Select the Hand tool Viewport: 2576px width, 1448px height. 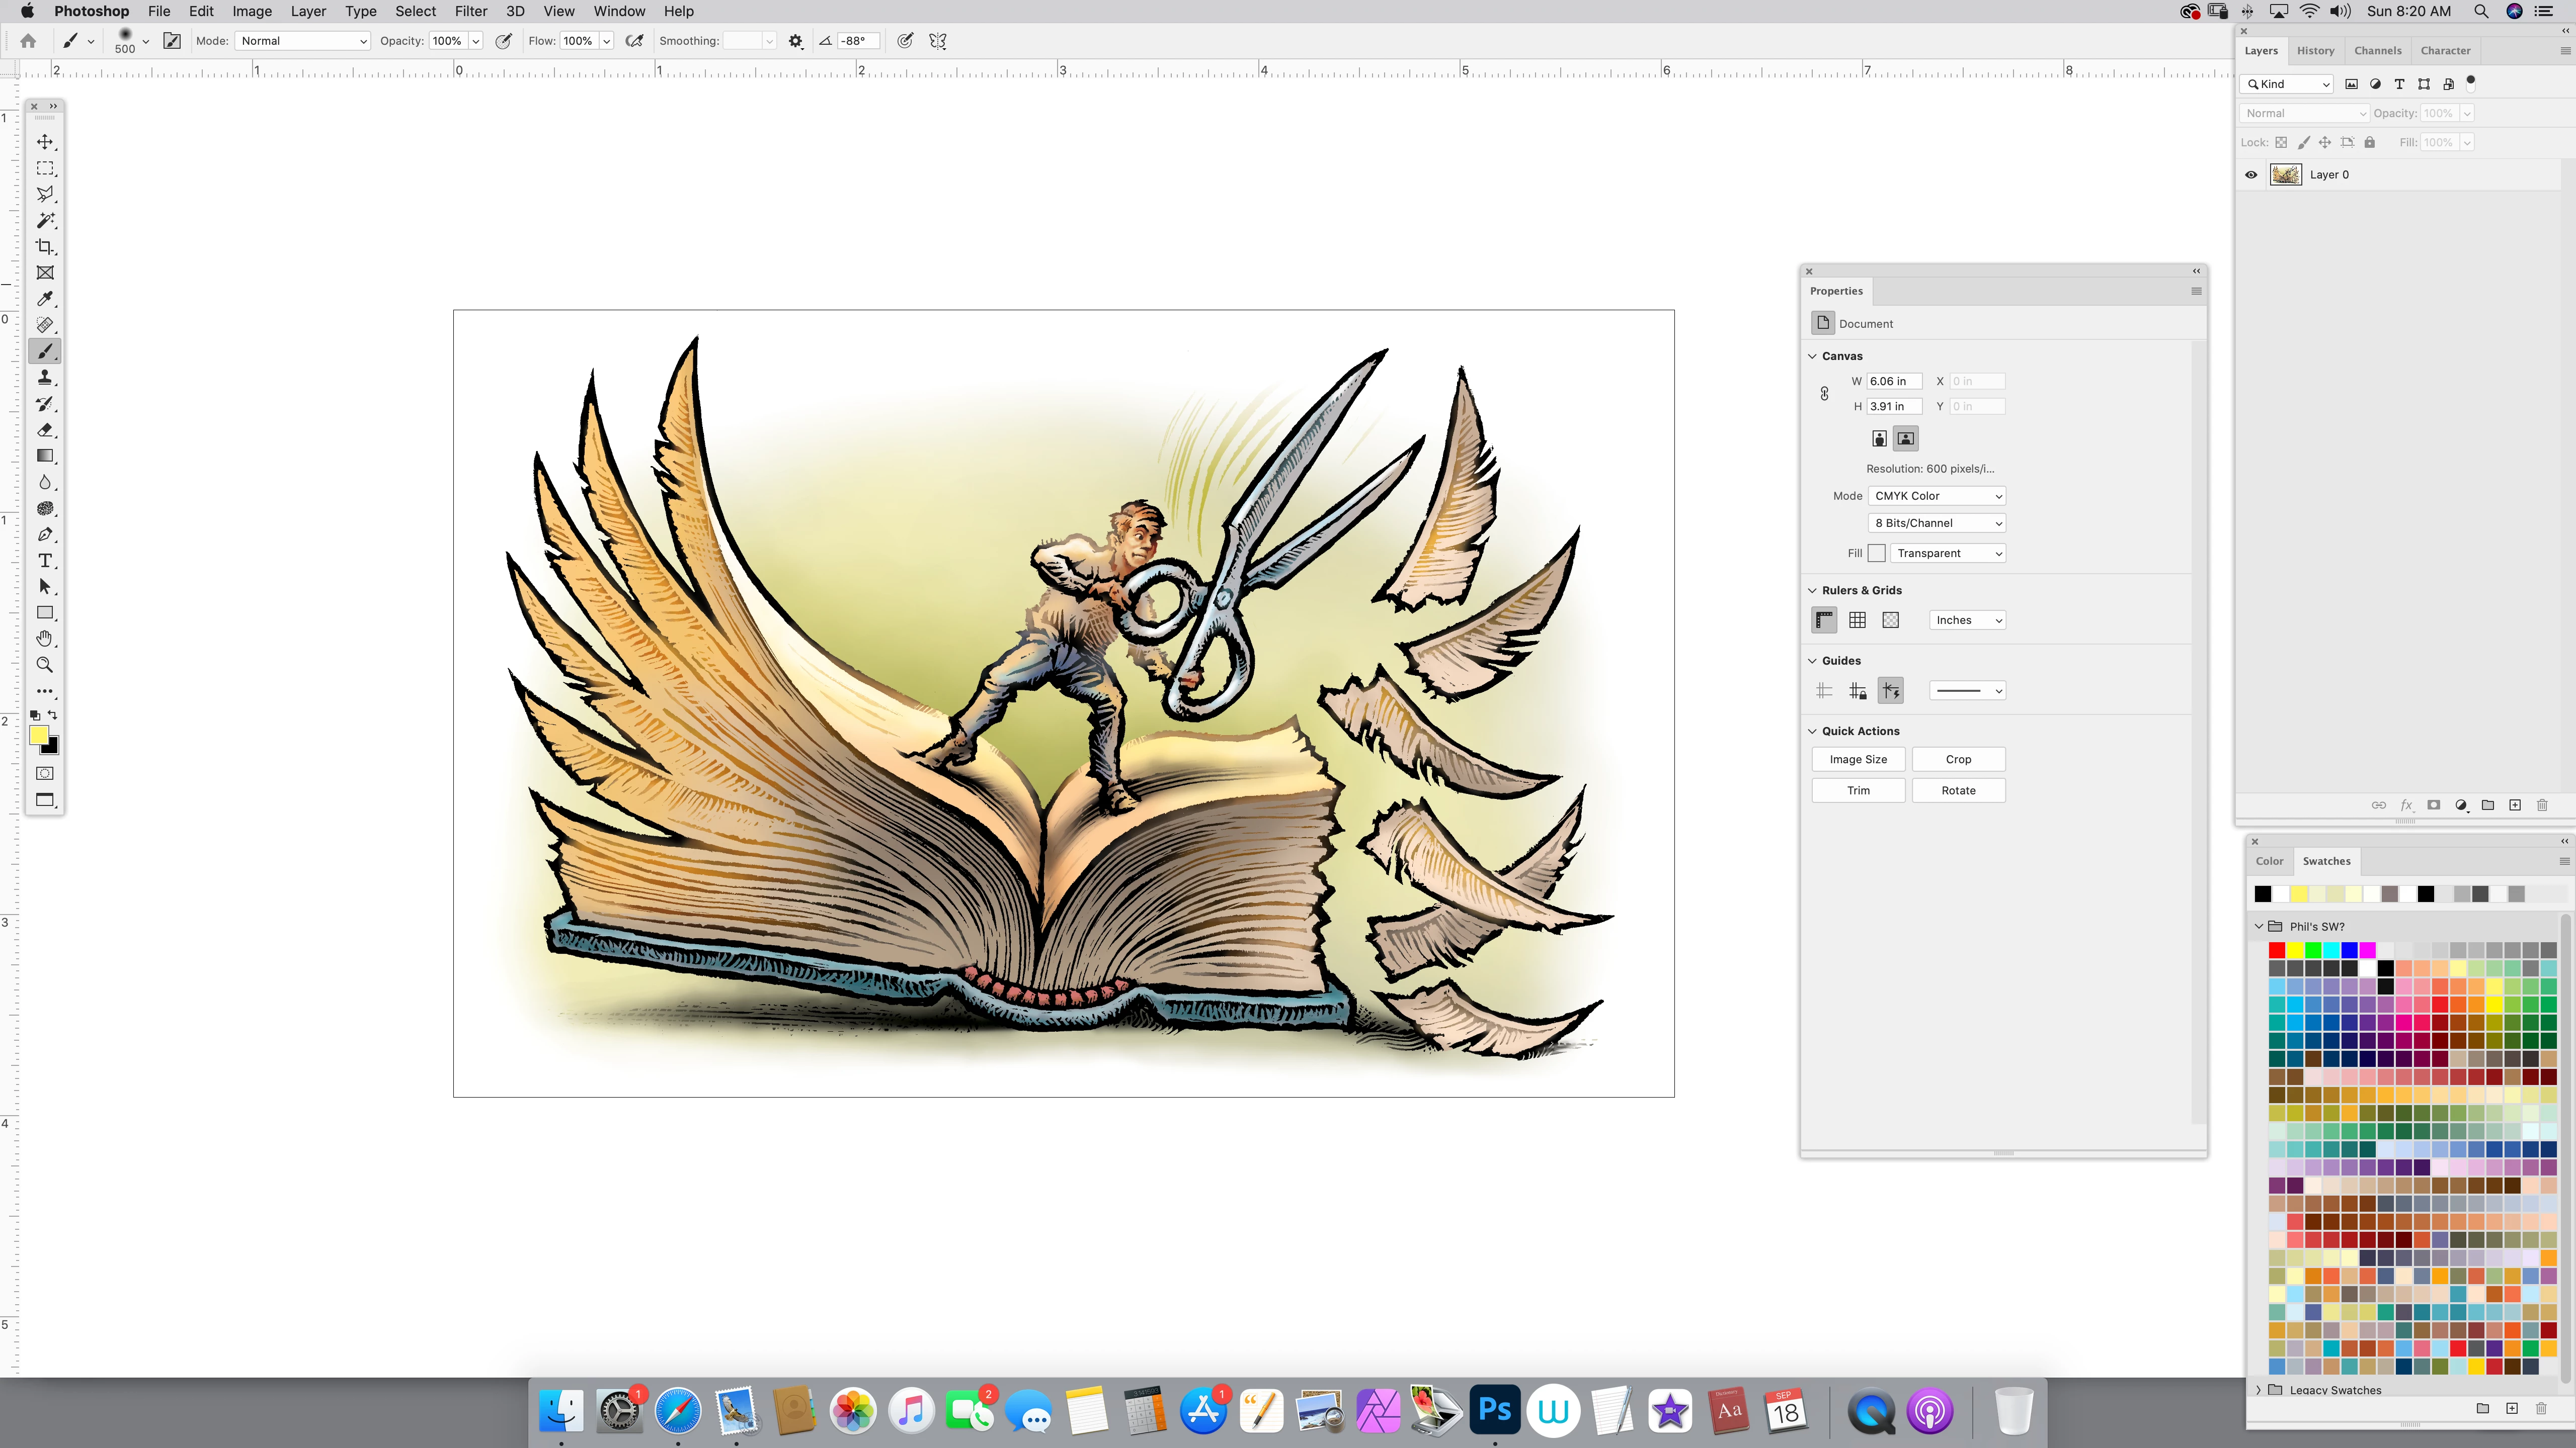(x=45, y=639)
